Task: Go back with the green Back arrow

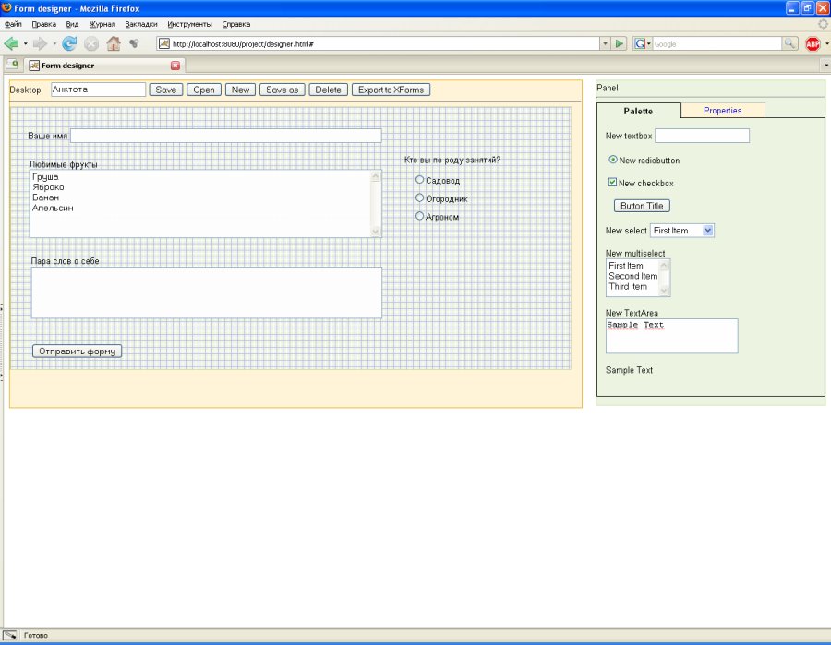Action: click(x=11, y=43)
